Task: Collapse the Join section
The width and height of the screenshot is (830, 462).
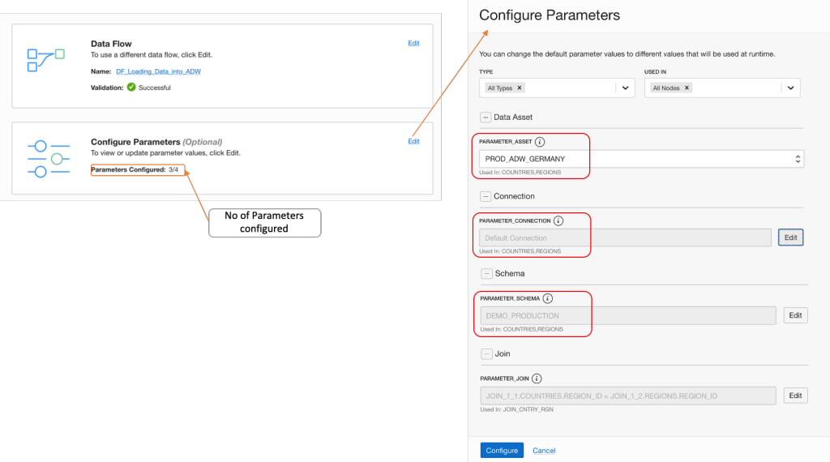Action: pos(486,353)
